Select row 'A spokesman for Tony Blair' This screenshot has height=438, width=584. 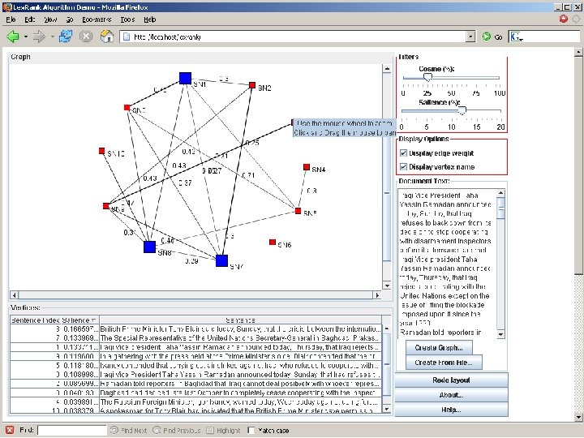coord(195,410)
